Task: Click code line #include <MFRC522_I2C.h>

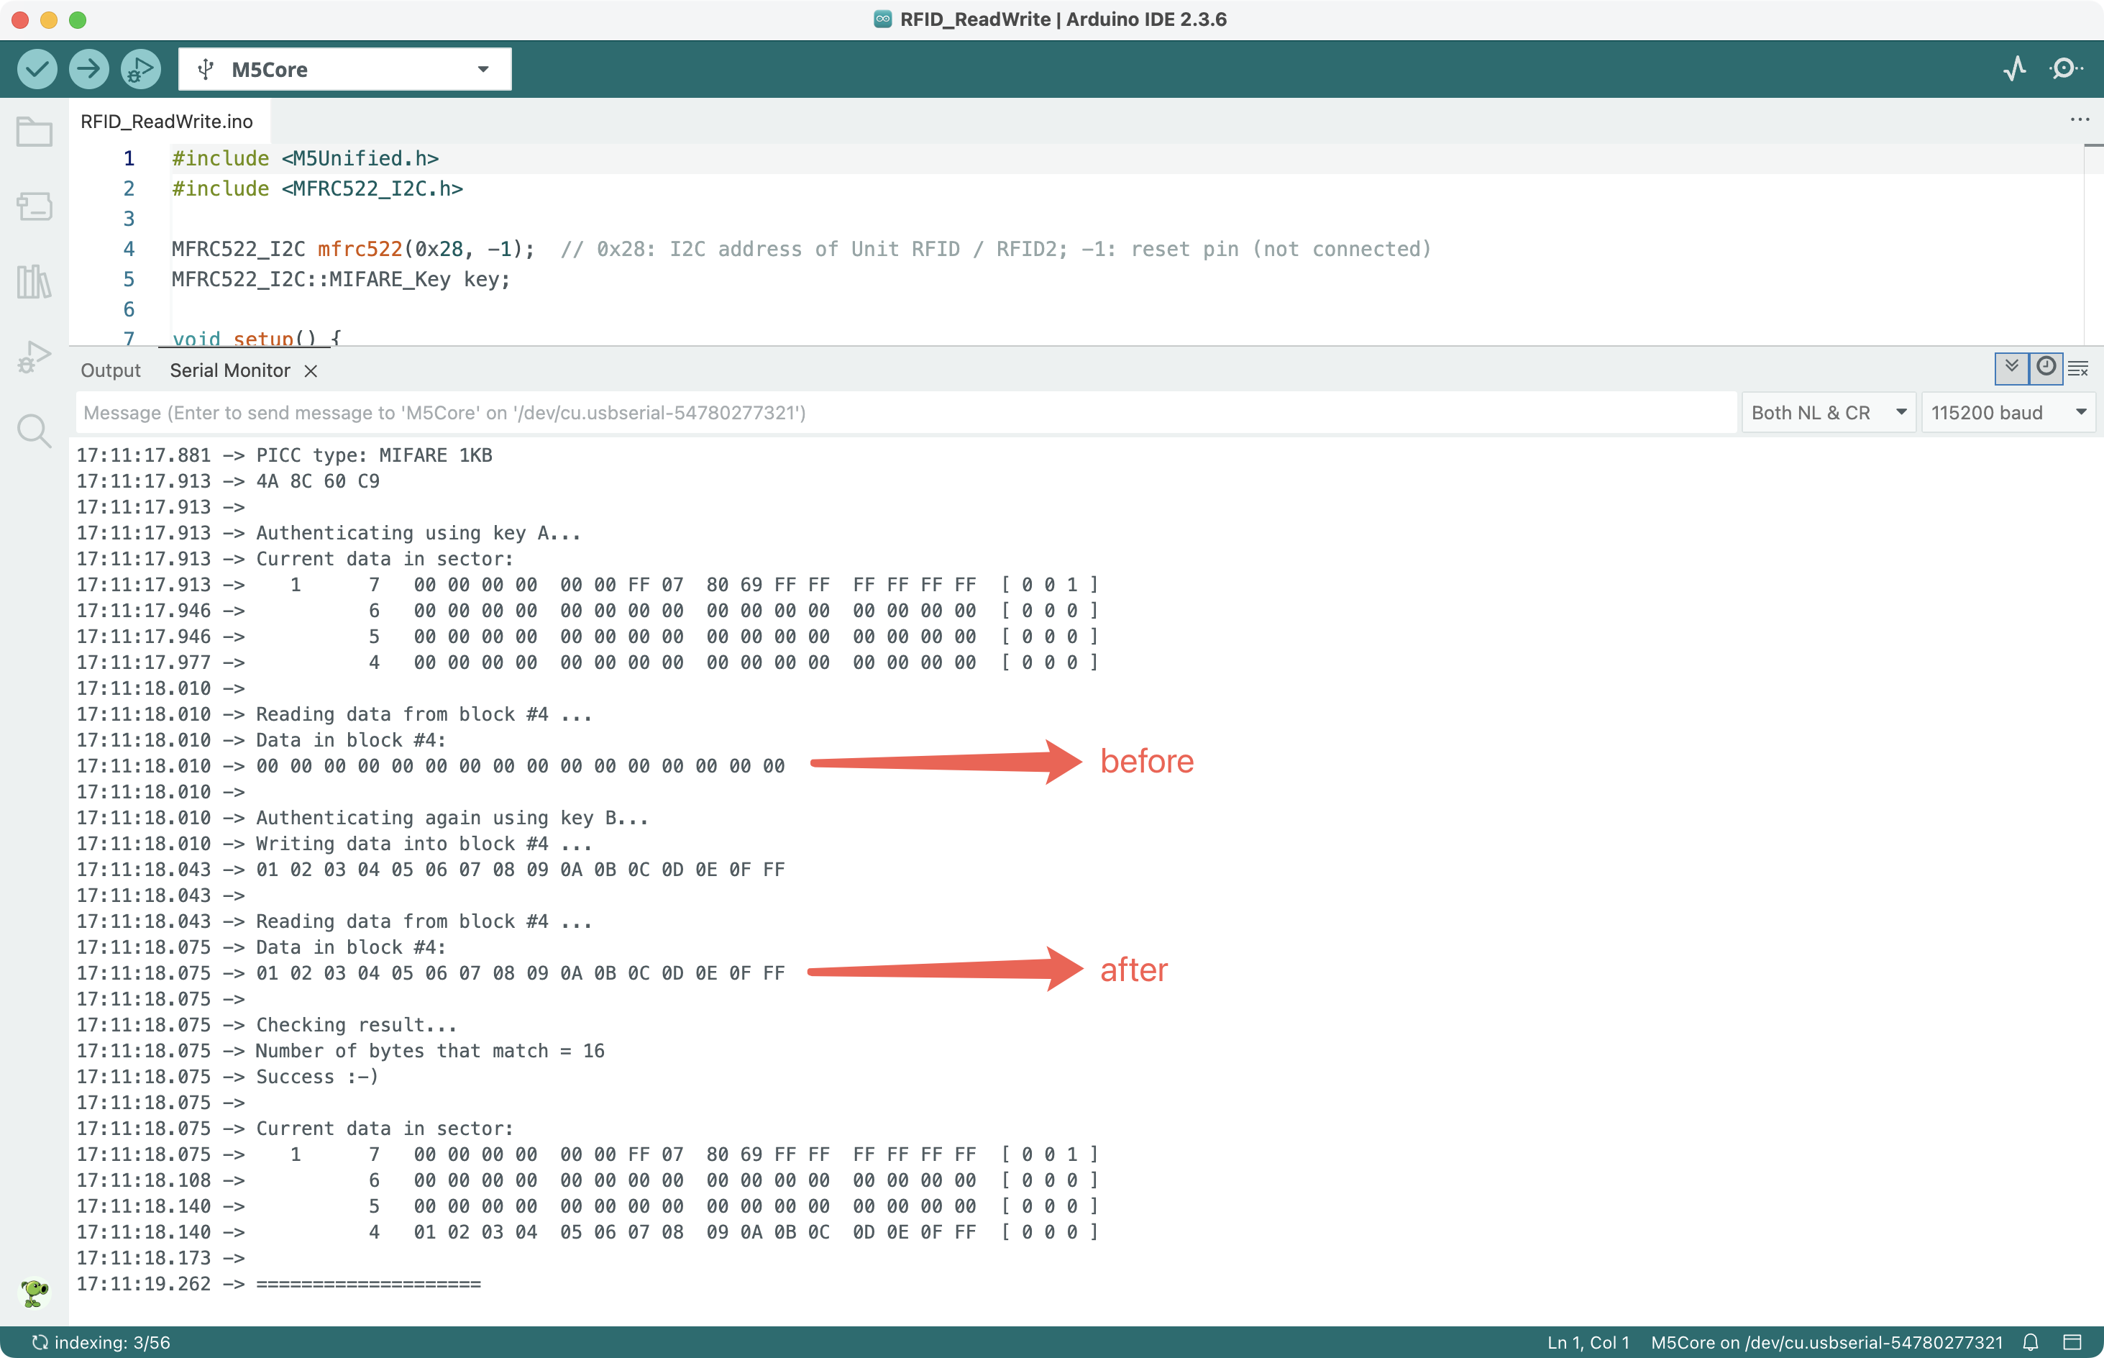Action: [x=317, y=188]
